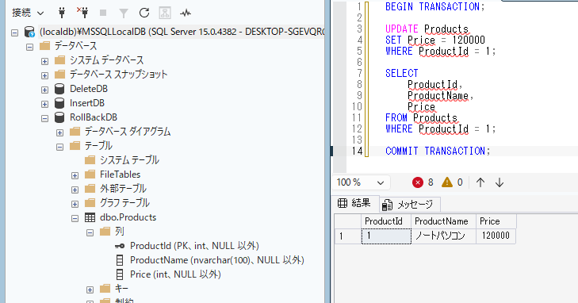Image resolution: width=578 pixels, height=303 pixels.
Task: Select the ProductId cell with value 1
Action: pyautogui.click(x=386, y=236)
